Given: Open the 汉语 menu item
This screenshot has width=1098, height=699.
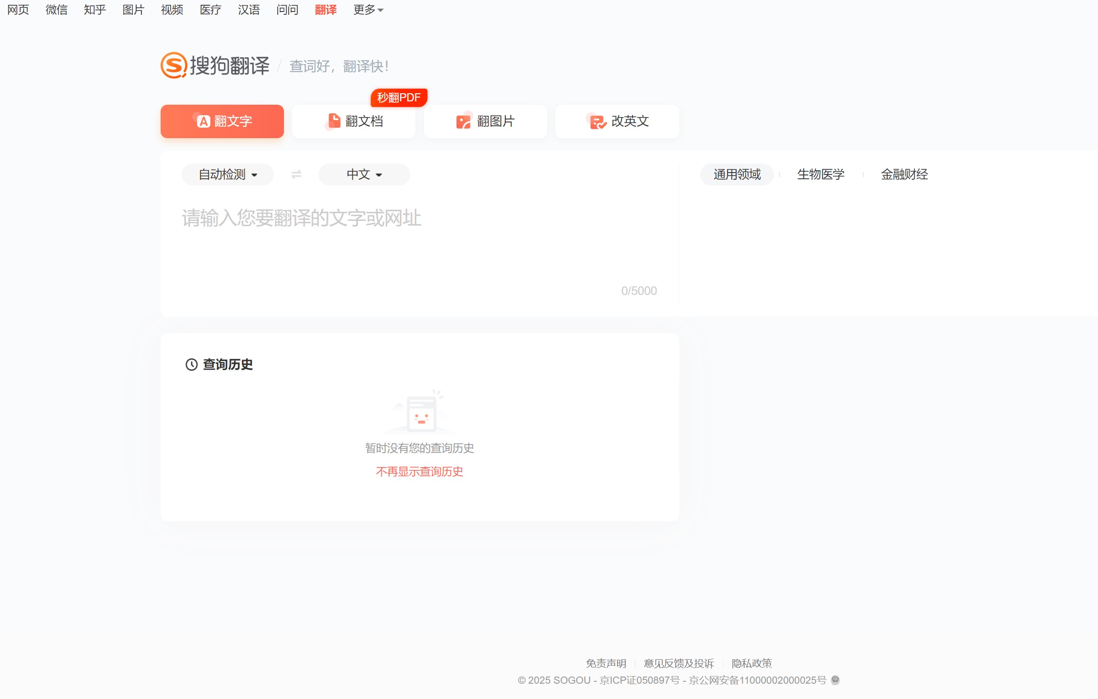Looking at the screenshot, I should click(x=248, y=9).
